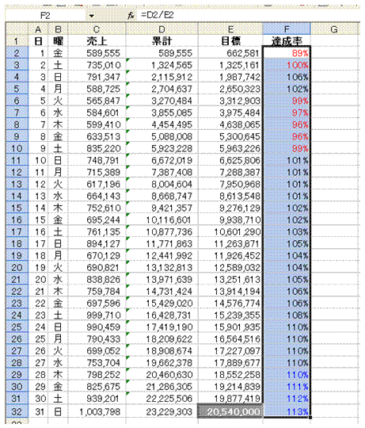
Task: Click the 木 weekday cell in row 29
Action: coord(58,374)
